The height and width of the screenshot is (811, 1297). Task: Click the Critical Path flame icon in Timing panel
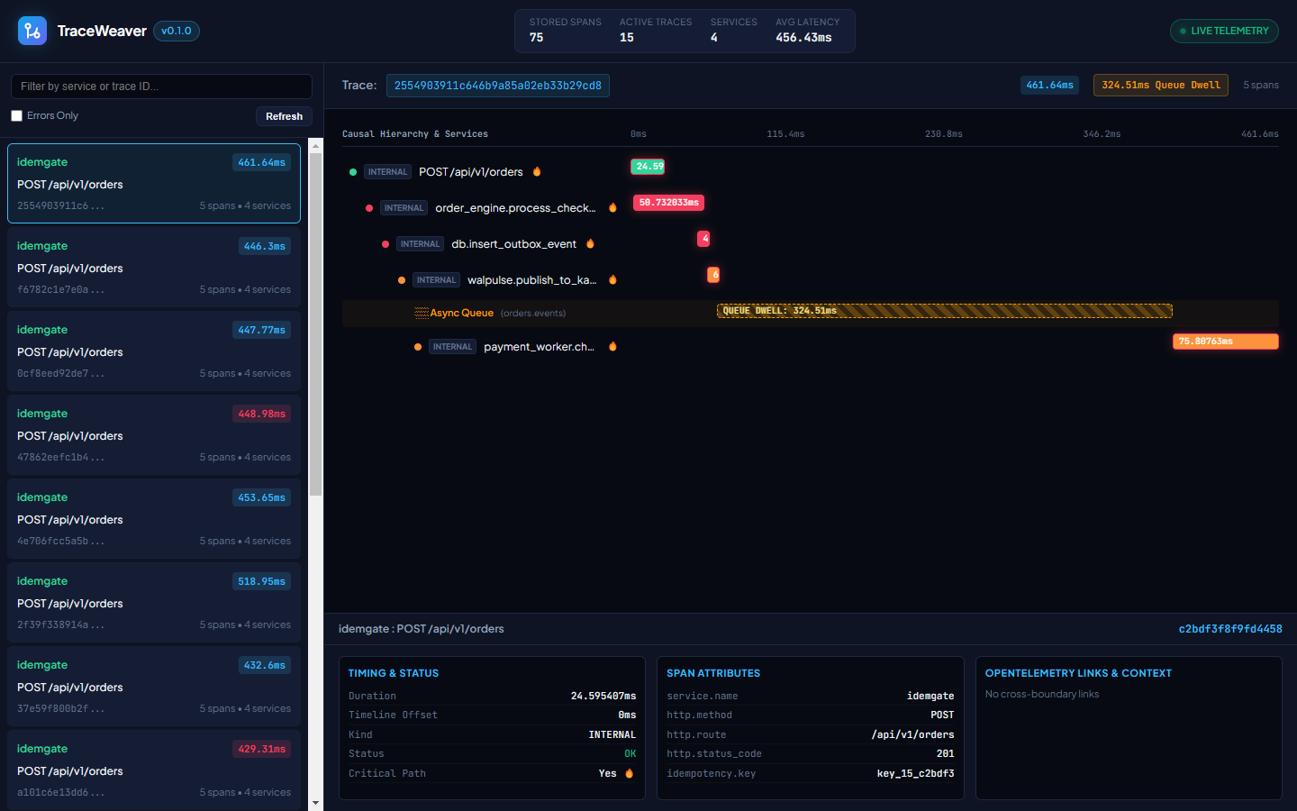point(629,773)
